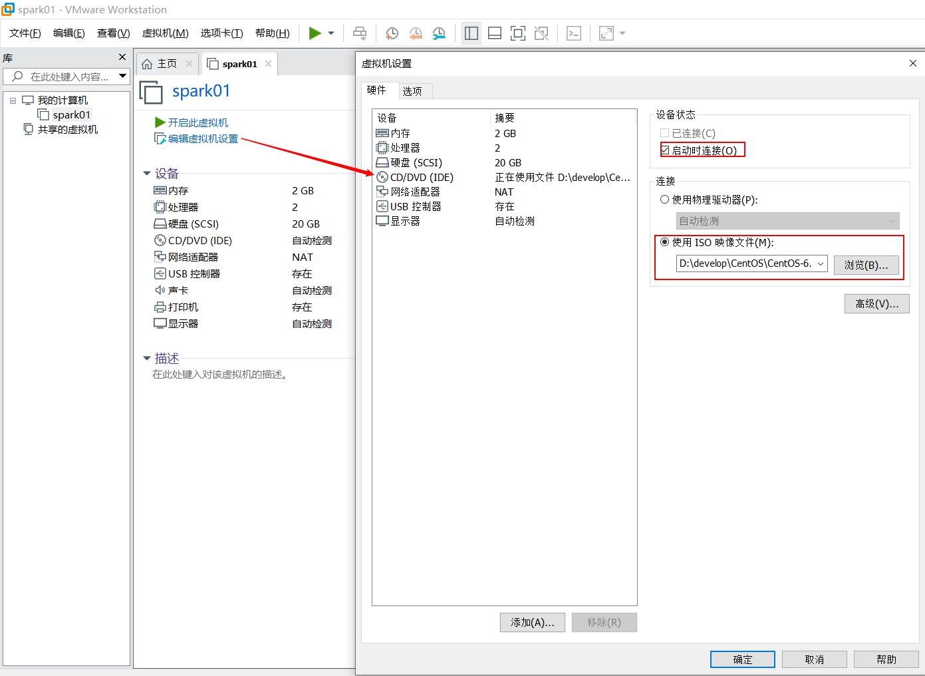Close the spark01 tab
925x676 pixels.
coord(269,64)
